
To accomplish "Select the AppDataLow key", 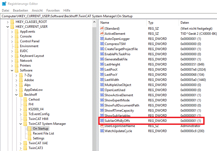I will pos(33,90).
